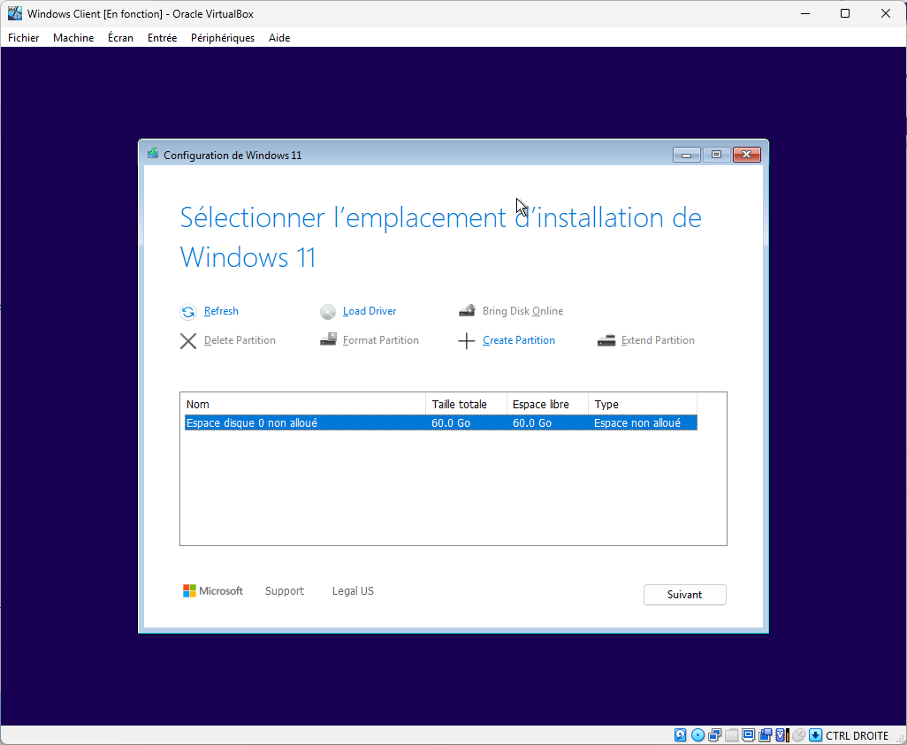Click the Create Partition plus icon

tap(466, 341)
